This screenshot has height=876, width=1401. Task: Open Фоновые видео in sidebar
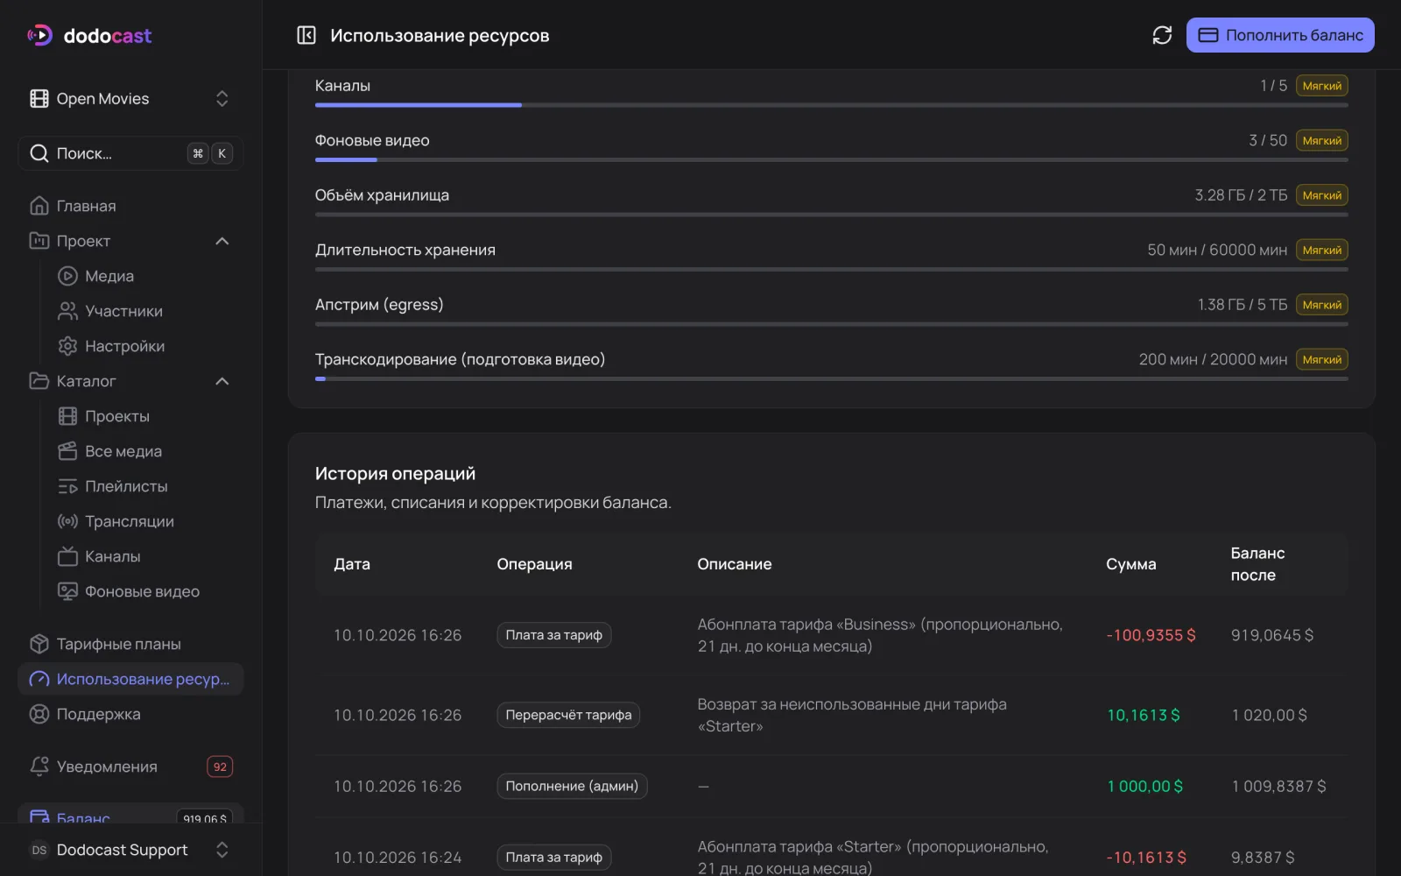point(144,591)
